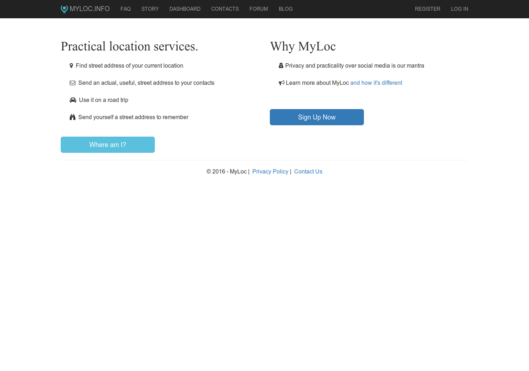Screen dimensions: 529x371
Task: Click LOG IN at top right
Action: coord(460,9)
